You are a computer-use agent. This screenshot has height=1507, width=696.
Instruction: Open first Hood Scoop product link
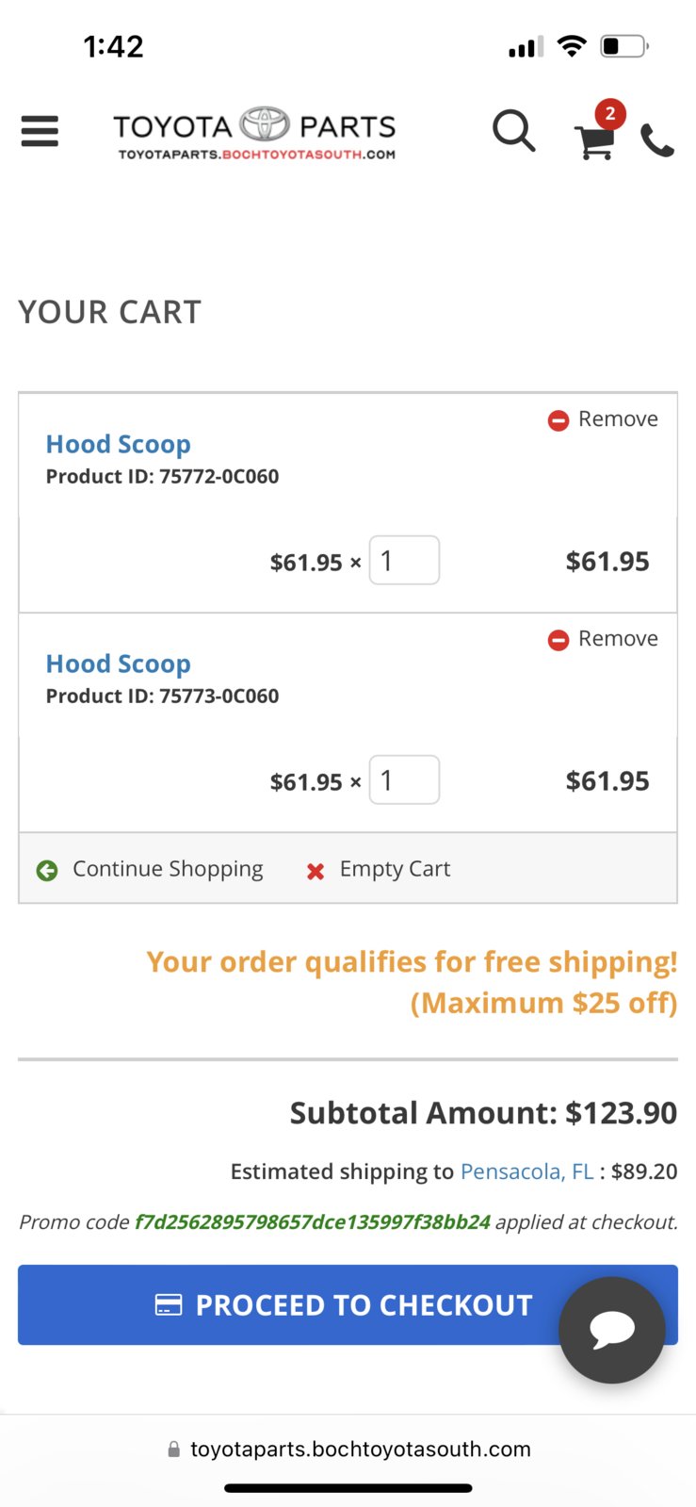click(x=119, y=444)
